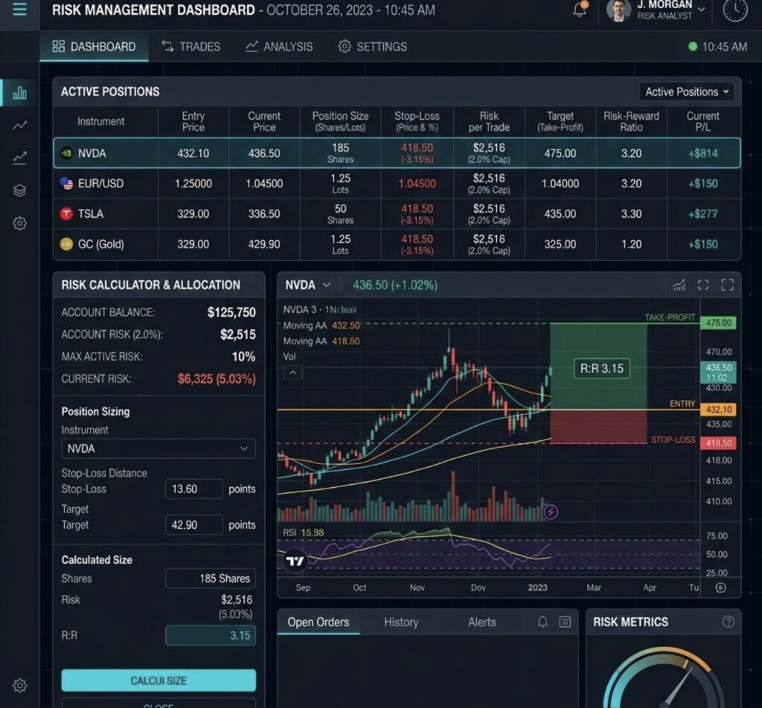
Task: Select the TSLA position row
Action: pyautogui.click(x=397, y=214)
